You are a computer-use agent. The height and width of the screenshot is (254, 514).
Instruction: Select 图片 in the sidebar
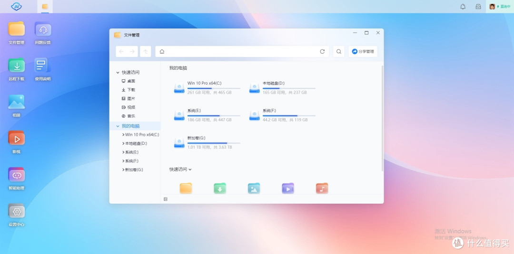[128, 98]
